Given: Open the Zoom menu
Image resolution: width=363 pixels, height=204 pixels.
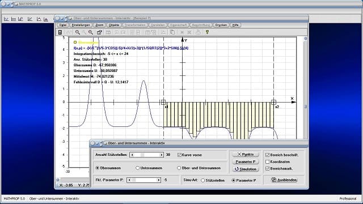Looking at the screenshot, I should pyautogui.click(x=99, y=25).
